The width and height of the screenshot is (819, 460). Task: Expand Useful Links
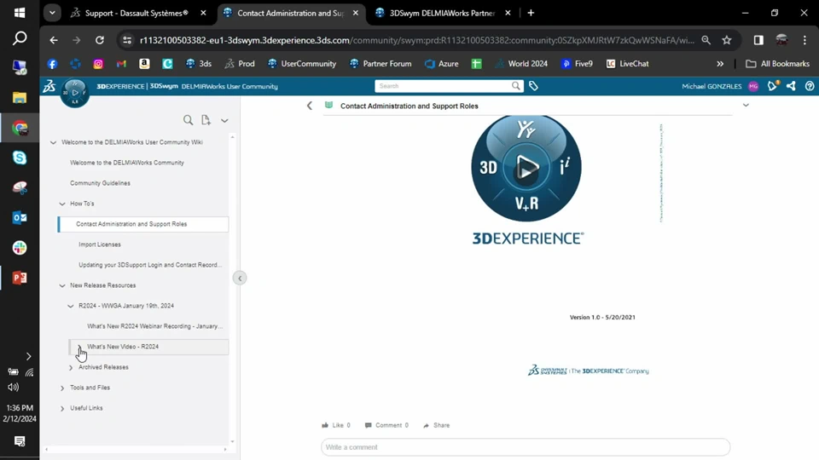coord(62,408)
